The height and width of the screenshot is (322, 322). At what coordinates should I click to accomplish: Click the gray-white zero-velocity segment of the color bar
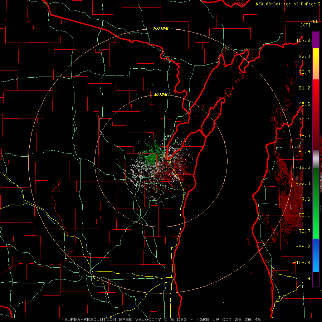(x=316, y=158)
